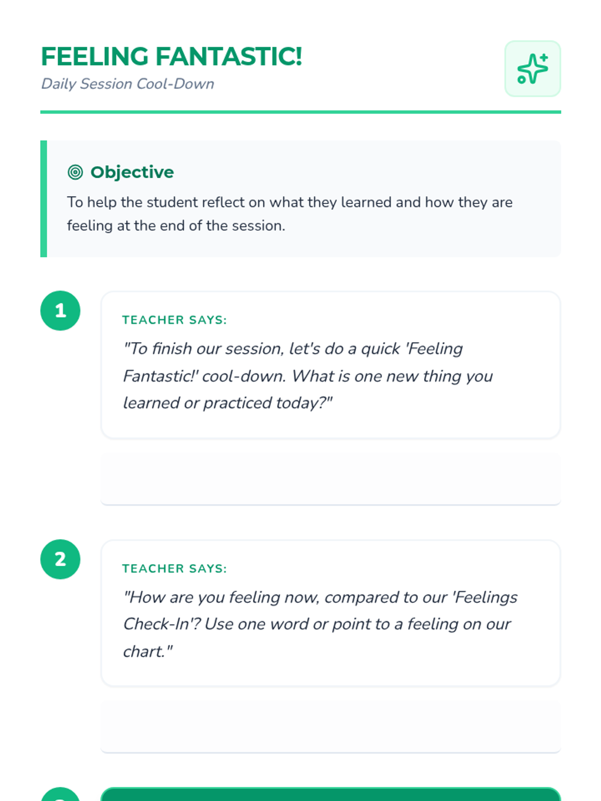Click the 'one new thing you learned' question
This screenshot has height=801, width=601.
(x=308, y=375)
